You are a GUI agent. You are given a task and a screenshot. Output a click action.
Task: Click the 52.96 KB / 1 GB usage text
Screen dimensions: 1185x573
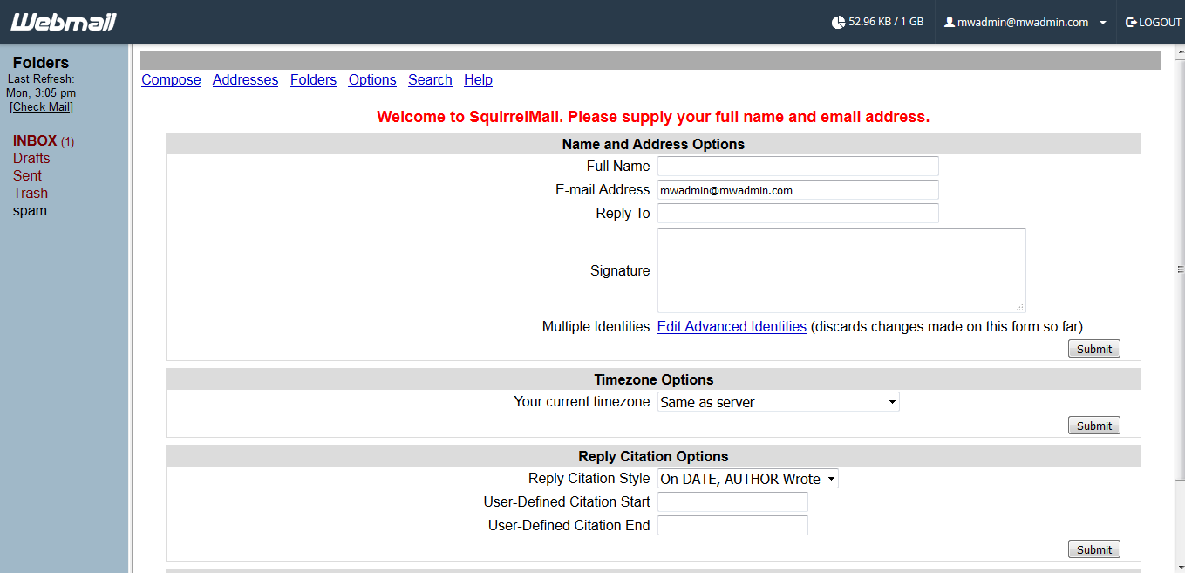pos(886,22)
